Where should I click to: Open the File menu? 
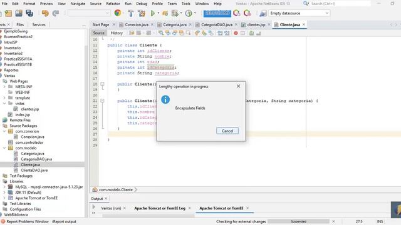[4, 4]
